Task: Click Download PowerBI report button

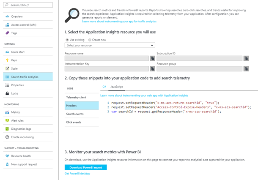Action: (85, 167)
